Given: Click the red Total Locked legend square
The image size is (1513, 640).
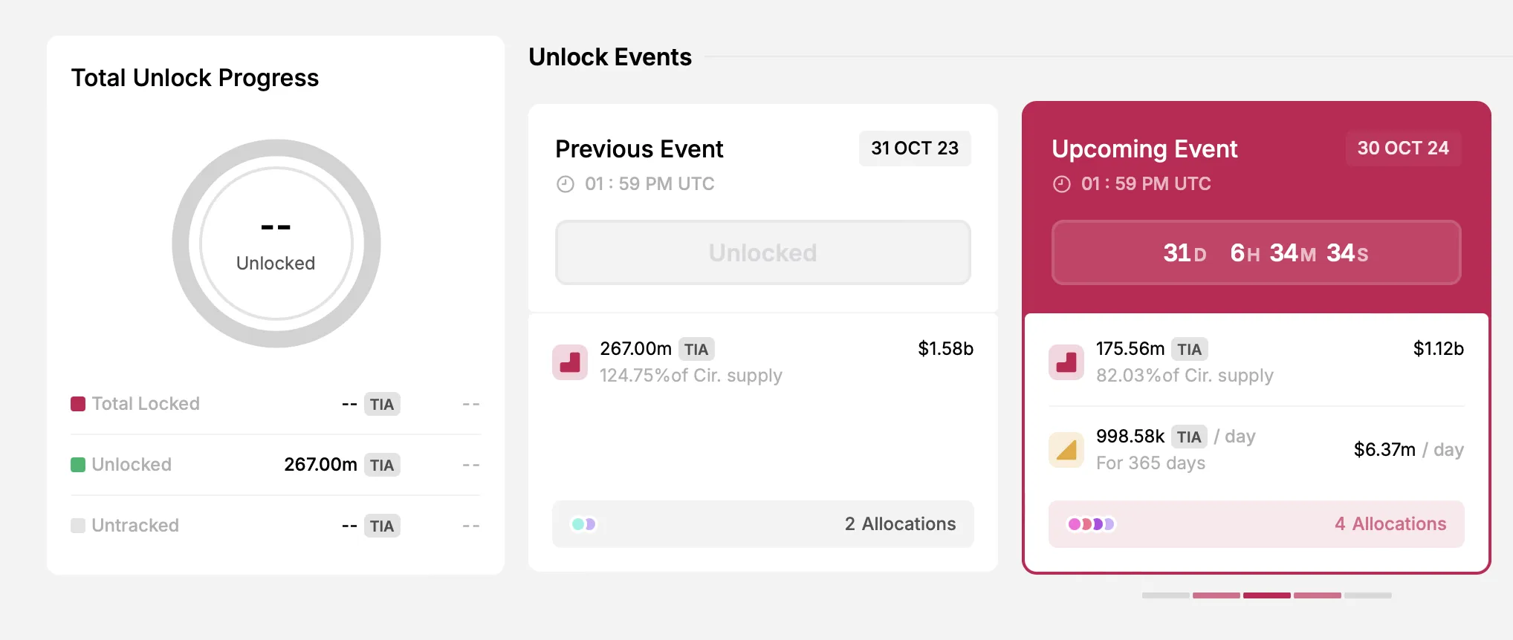Looking at the screenshot, I should 78,404.
